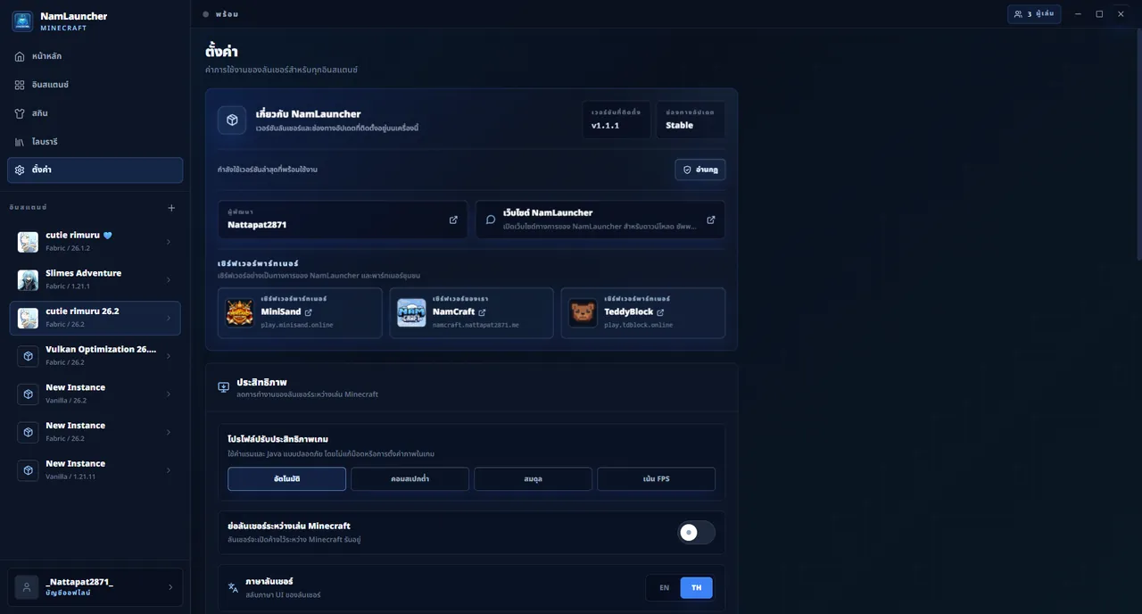The width and height of the screenshot is (1142, 614).
Task: Click the _Nattapat2871_ account avatar icon
Action: click(x=27, y=587)
